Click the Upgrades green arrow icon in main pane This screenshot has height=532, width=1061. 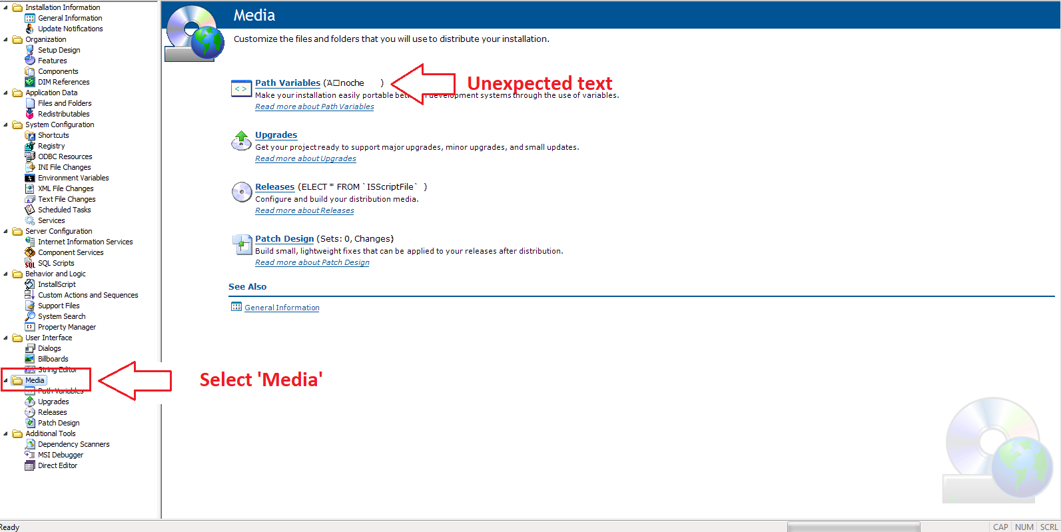click(241, 140)
